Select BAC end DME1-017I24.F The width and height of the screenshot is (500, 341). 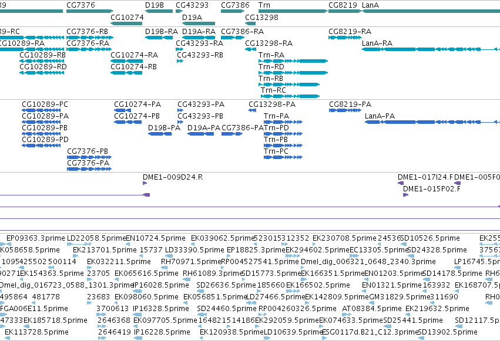pos(425,177)
